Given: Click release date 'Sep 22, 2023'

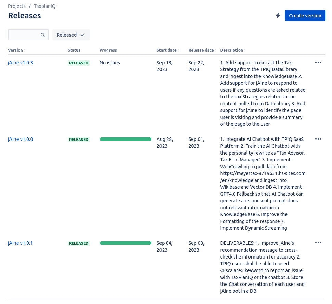Looking at the screenshot, I should tap(196, 66).
